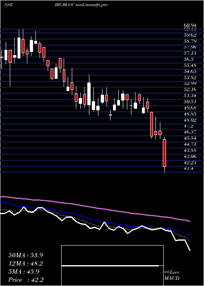Image resolution: width=204 pixels, height=286 pixels.
Task: Click the tall last red candle closing near 42.2
Action: 164,153
